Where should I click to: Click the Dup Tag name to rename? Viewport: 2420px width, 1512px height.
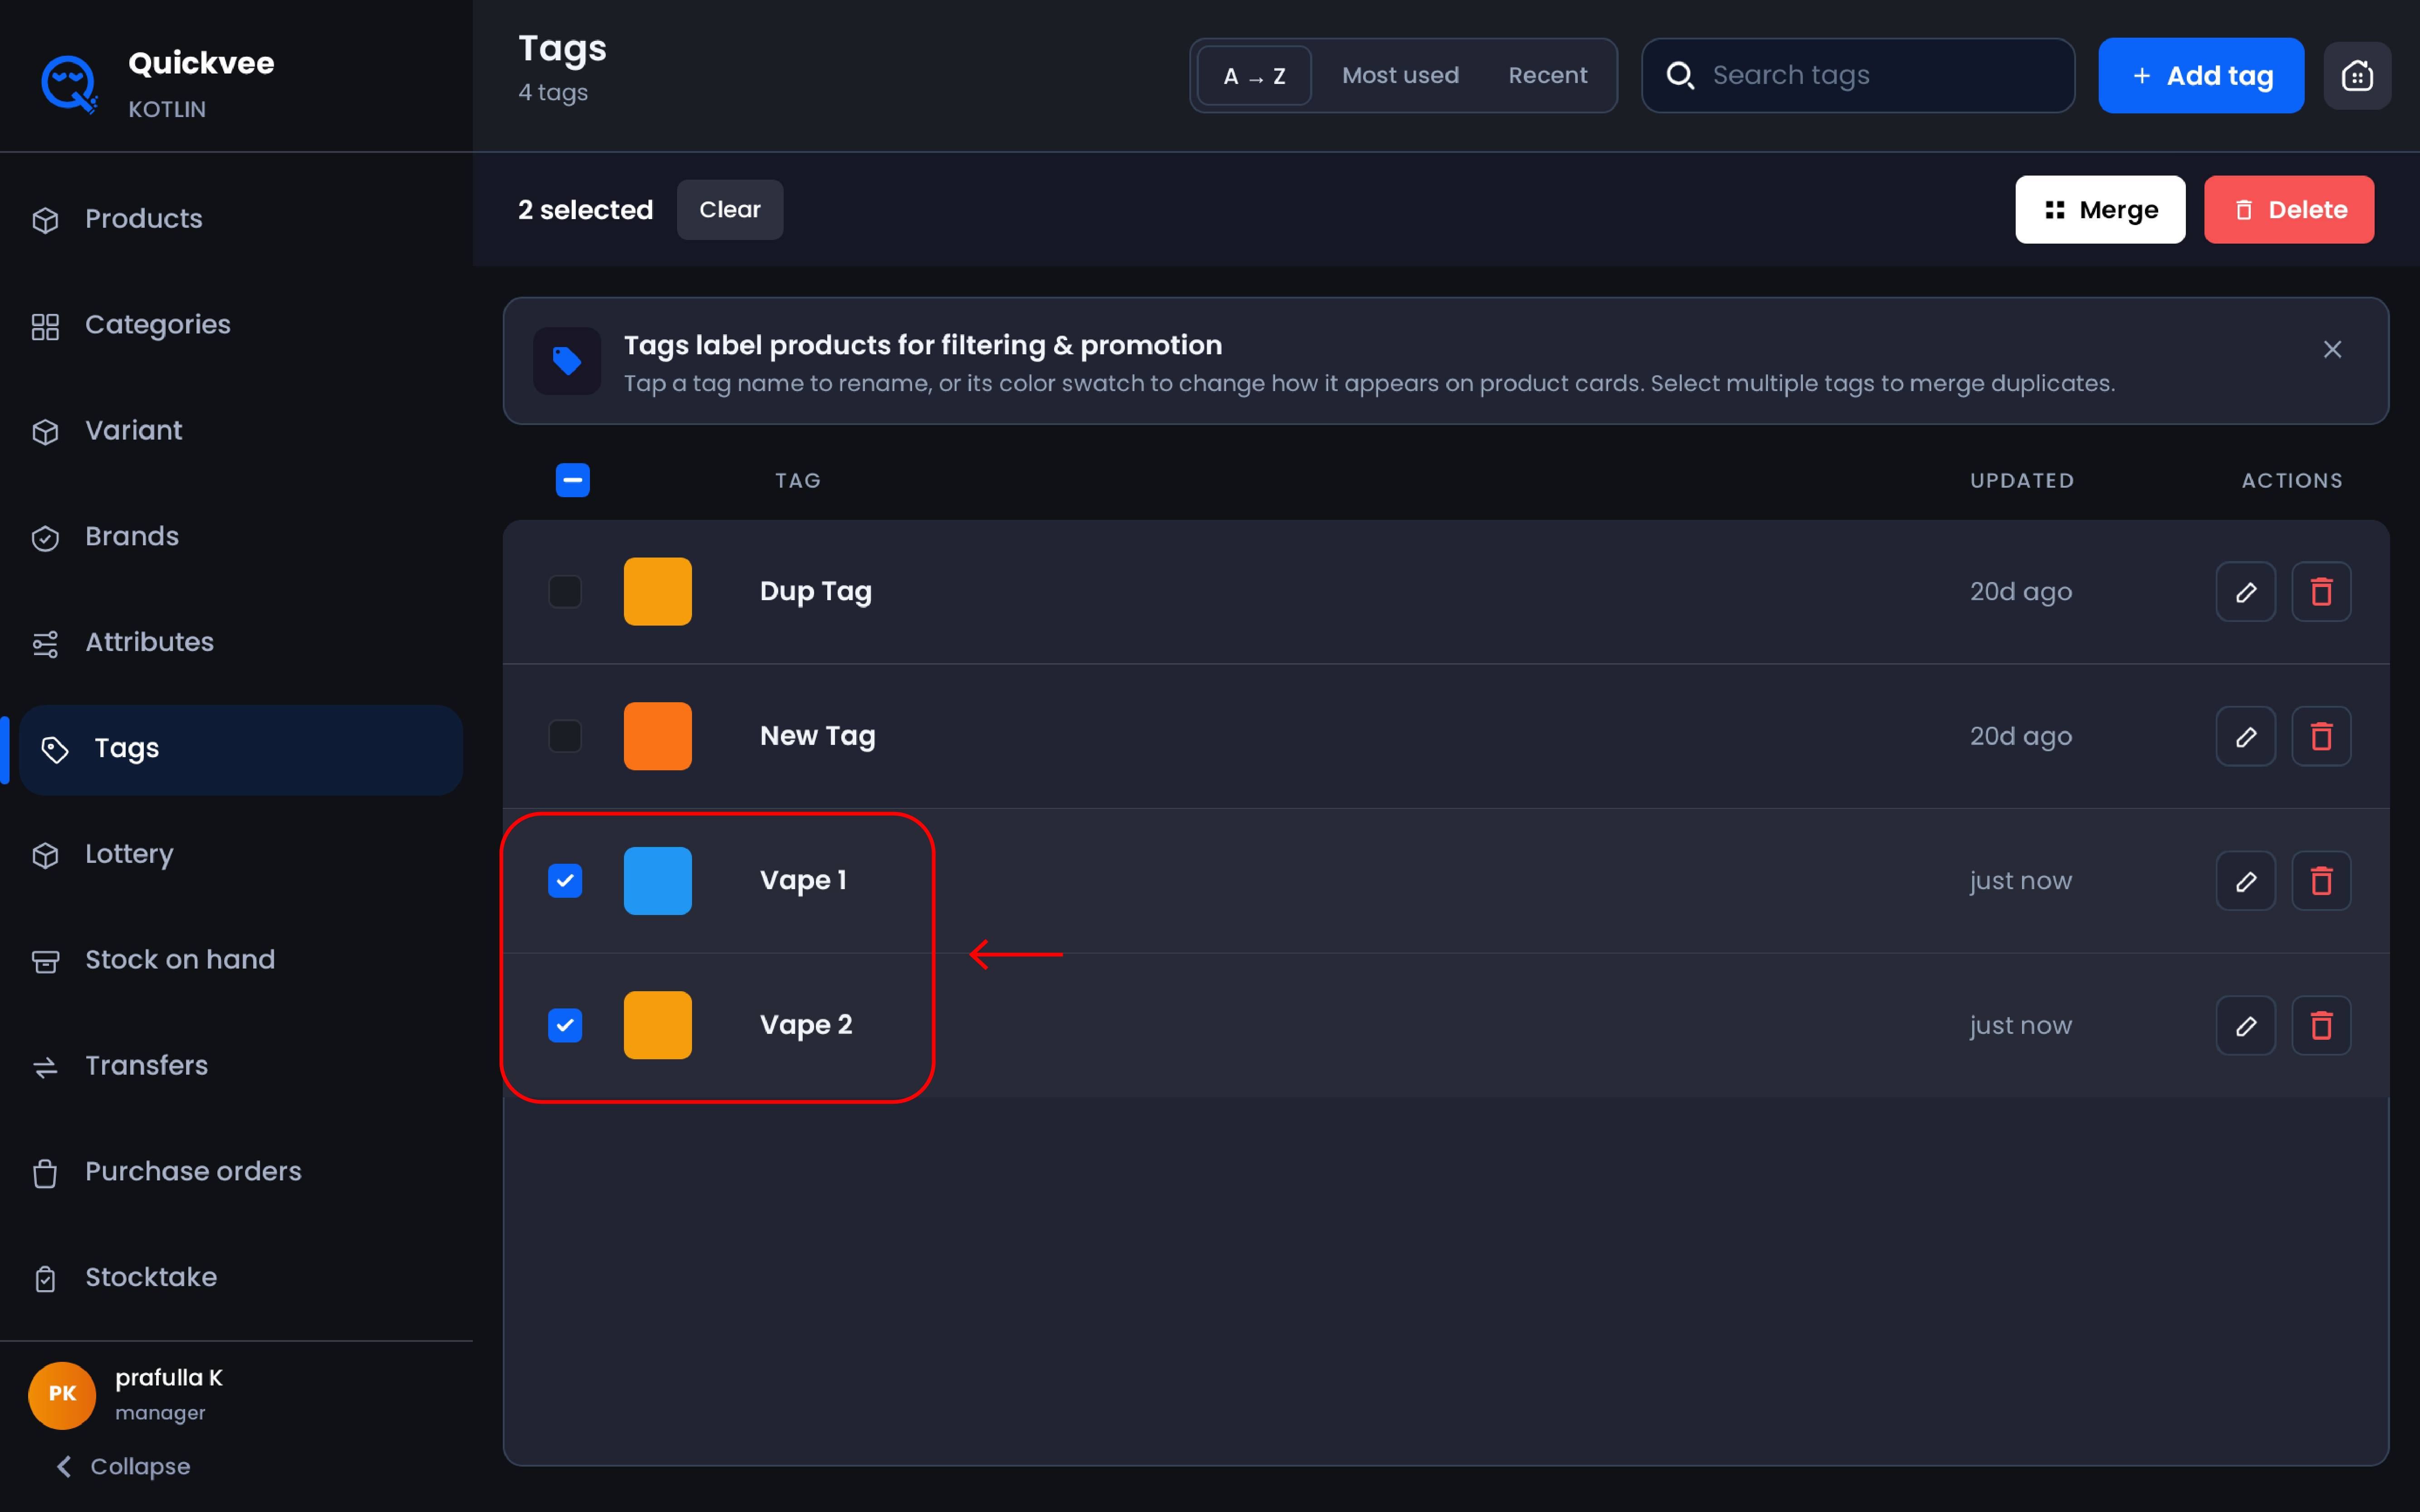coord(816,592)
